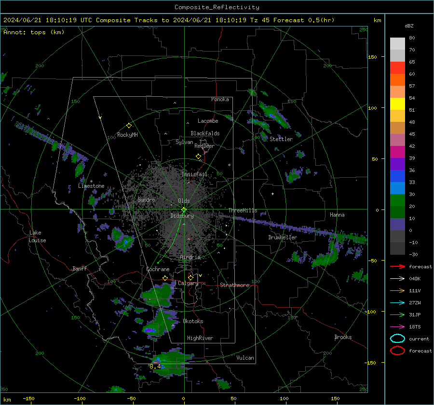This screenshot has width=434, height=405.
Task: Click the 'Blackfalds' map label
Action: pyautogui.click(x=205, y=133)
